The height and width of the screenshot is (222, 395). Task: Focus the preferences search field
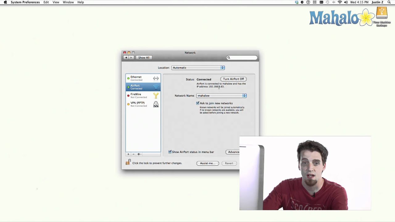[x=242, y=58]
